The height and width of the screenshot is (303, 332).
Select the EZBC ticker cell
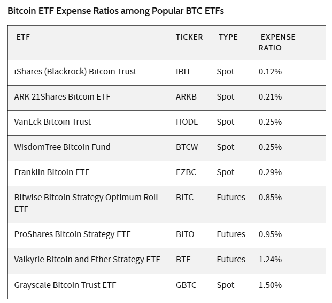[186, 172]
